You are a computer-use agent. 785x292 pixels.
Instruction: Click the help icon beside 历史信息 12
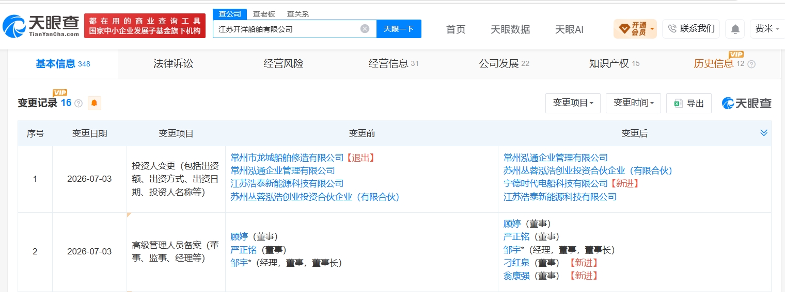pyautogui.click(x=751, y=64)
